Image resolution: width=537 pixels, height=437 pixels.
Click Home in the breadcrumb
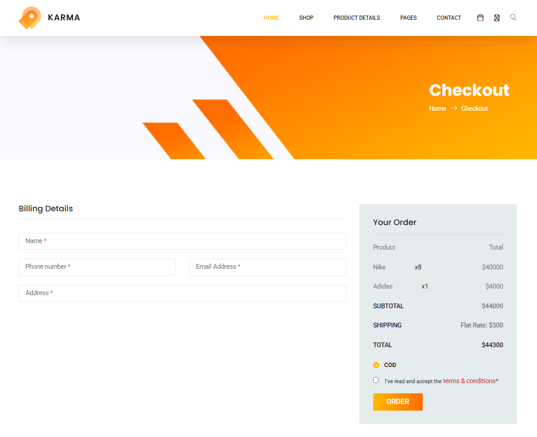(x=437, y=108)
